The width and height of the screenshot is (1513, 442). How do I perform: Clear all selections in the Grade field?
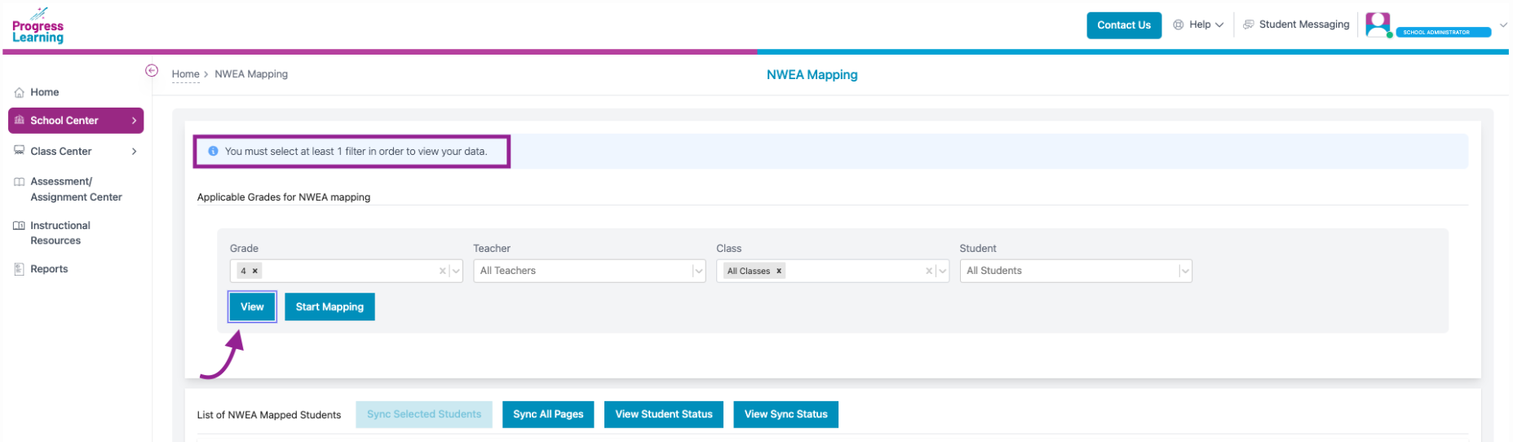(442, 271)
